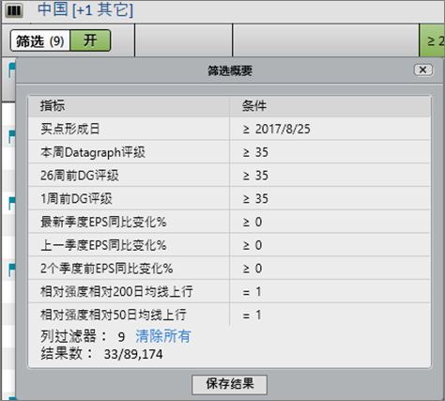This screenshot has width=445, height=401.
Task: Click 清除所有 link to clear filters
Action: click(x=163, y=336)
